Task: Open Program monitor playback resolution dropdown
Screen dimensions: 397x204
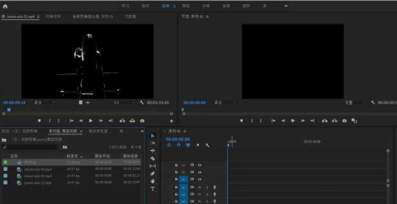Action: 355,103
